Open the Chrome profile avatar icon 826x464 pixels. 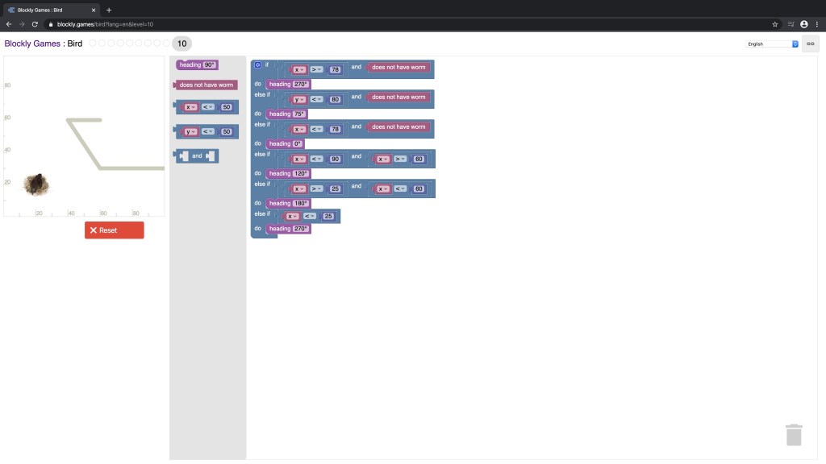[803, 24]
